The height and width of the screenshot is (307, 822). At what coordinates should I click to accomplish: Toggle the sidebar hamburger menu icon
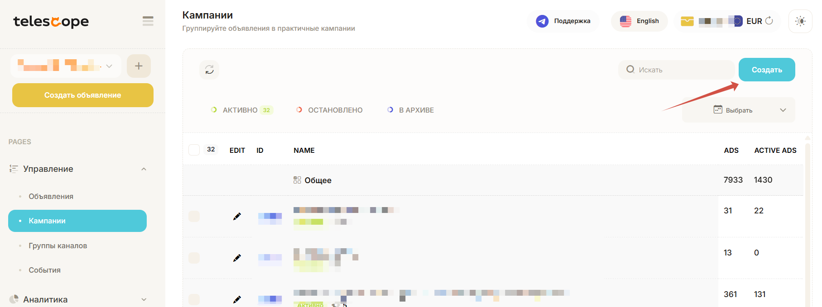click(148, 21)
